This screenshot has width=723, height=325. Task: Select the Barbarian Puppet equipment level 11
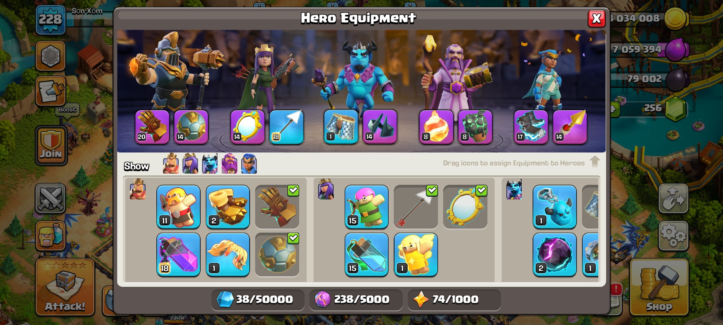[x=178, y=207]
